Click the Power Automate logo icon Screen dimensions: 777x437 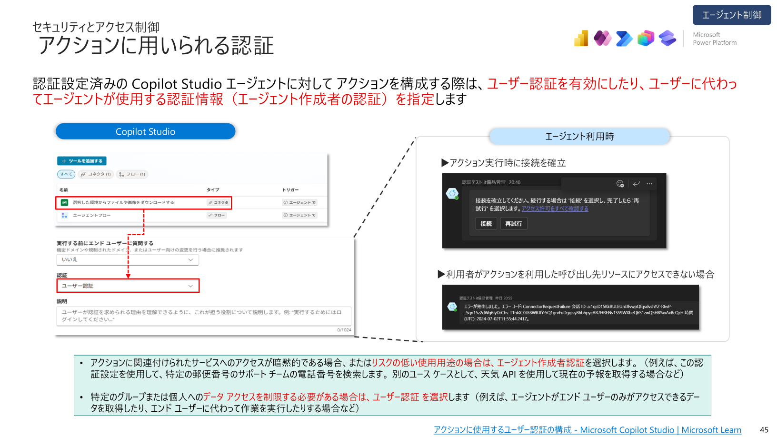624,39
